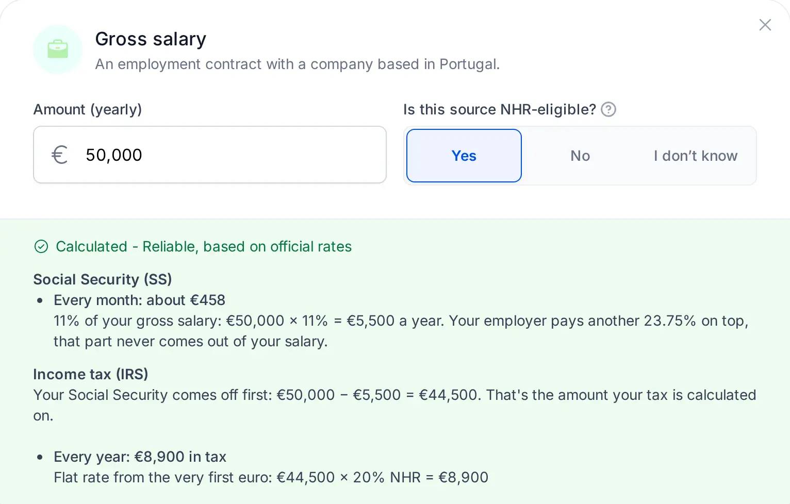Click the euro currency symbol
The image size is (790, 504).
click(60, 155)
